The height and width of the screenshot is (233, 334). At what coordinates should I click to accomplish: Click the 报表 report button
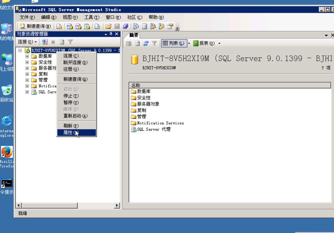coord(204,44)
